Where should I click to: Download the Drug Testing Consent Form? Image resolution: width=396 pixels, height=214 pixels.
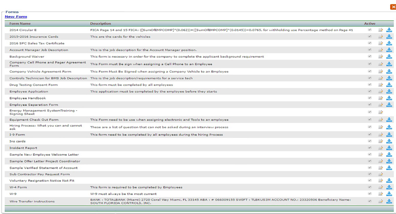(x=389, y=85)
